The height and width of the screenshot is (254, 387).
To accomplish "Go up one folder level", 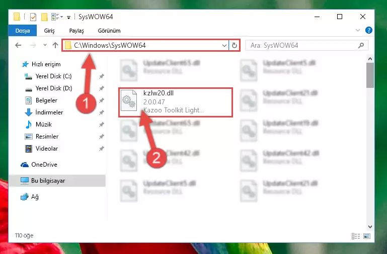I will [55, 45].
